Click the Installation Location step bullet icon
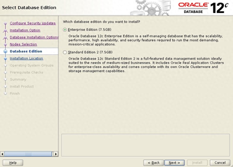This screenshot has width=233, height=167. pyautogui.click(x=5, y=59)
